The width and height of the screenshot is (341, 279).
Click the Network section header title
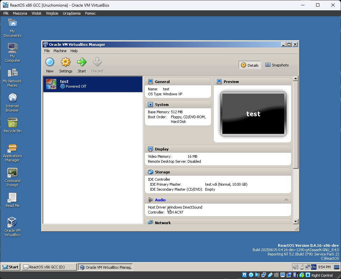click(163, 223)
